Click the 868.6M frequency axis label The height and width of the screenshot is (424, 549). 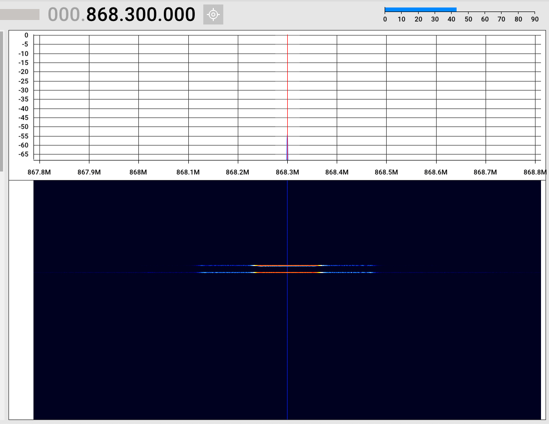436,172
